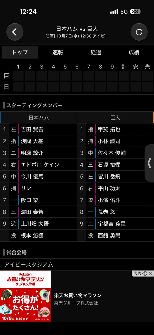This screenshot has width=154, height=335.
Task: Tap the 日本ハム team column header
Action: pyautogui.click(x=39, y=118)
